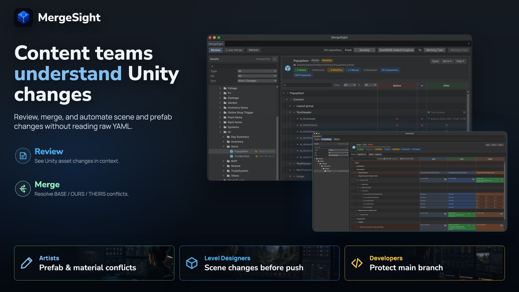Open the More dropdown in Review window
Image resolution: width=519 pixels, height=292 pixels.
pyautogui.click(x=447, y=61)
